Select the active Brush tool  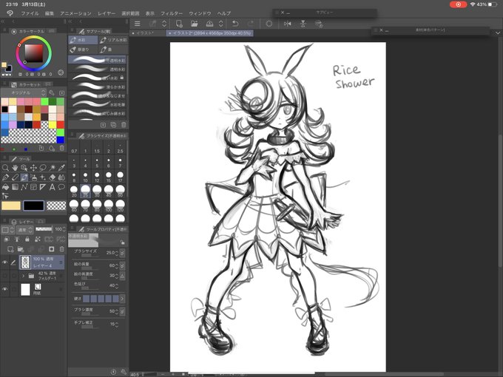point(24,177)
